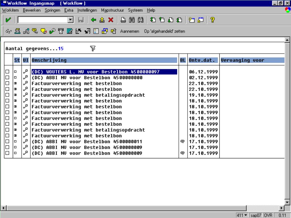Image resolution: width=291 pixels, height=218 pixels.
Task: Click inside the command input field
Action: 43,20
